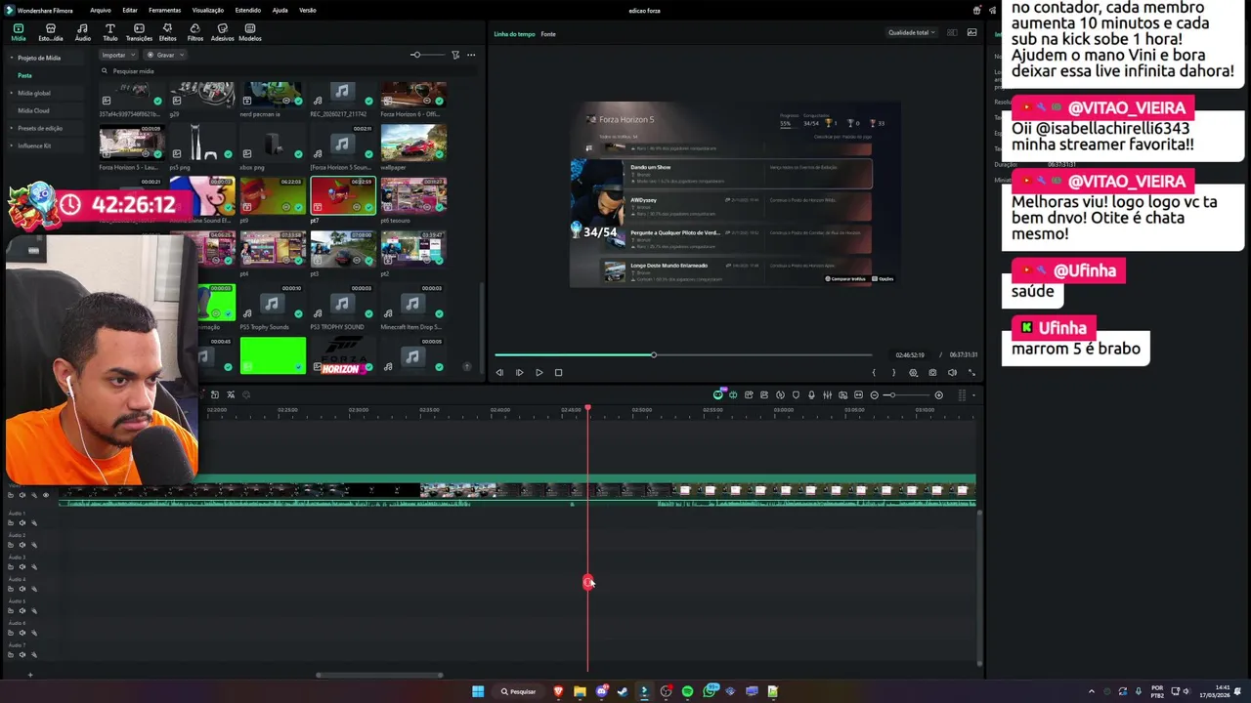
Task: Adjust the media thumbnail size slider
Action: coord(415,55)
